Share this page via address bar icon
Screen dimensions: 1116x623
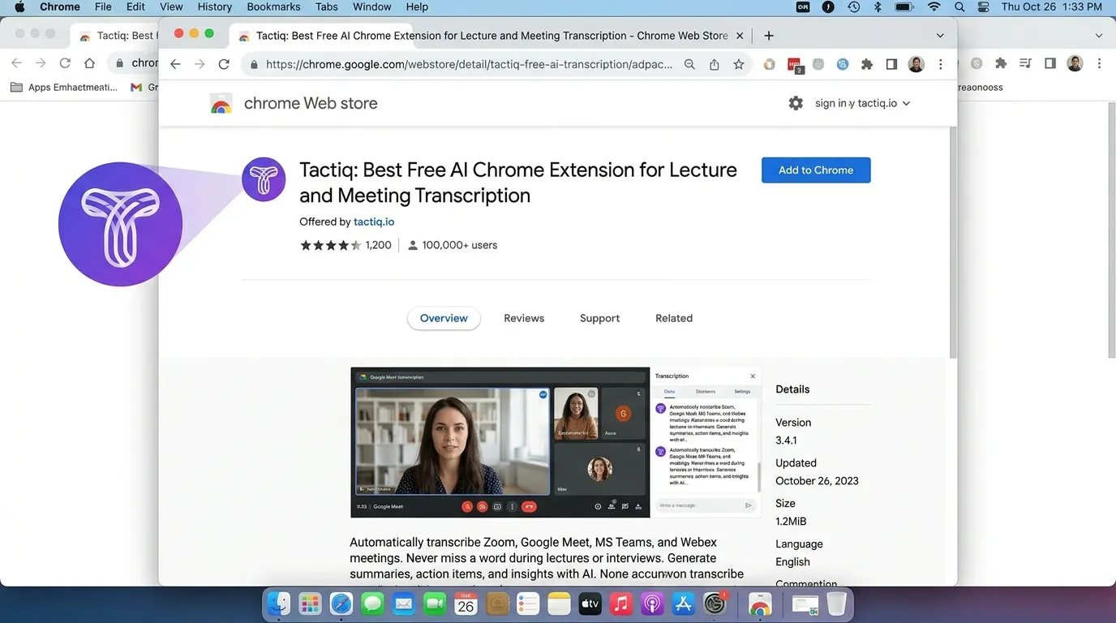(714, 64)
